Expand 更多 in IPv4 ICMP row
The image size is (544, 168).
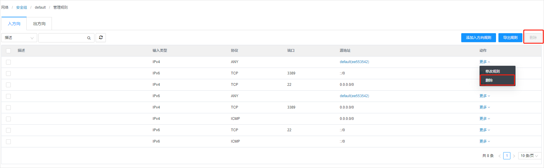click(x=485, y=119)
